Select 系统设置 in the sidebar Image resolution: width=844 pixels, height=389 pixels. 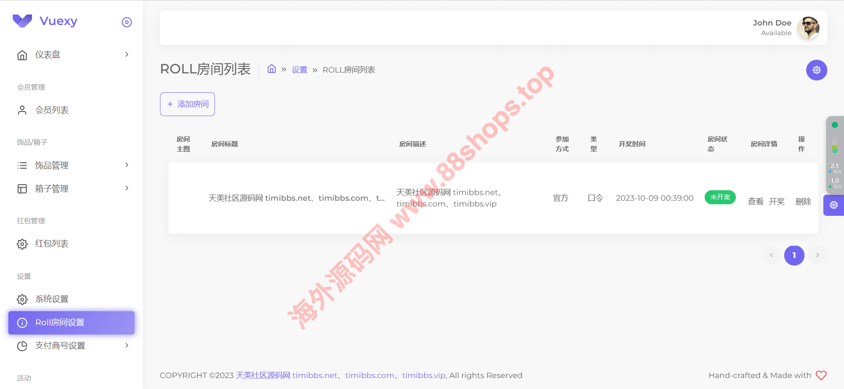click(52, 299)
